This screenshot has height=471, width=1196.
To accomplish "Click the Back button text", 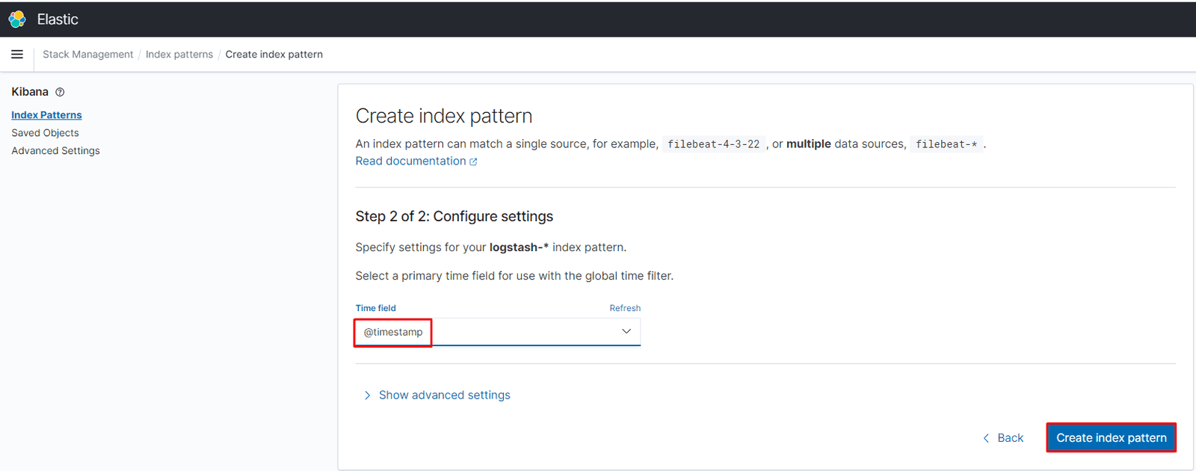I will point(1011,438).
